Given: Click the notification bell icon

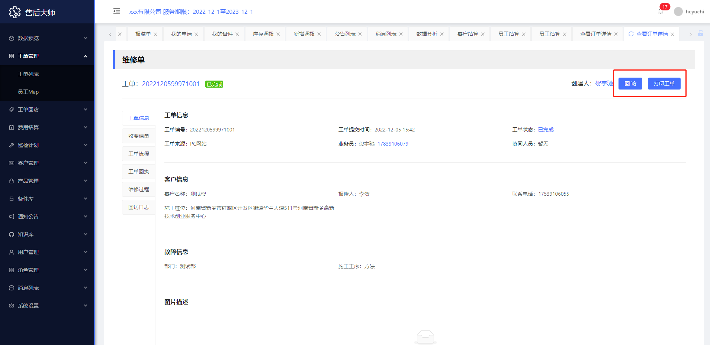Looking at the screenshot, I should pyautogui.click(x=660, y=12).
